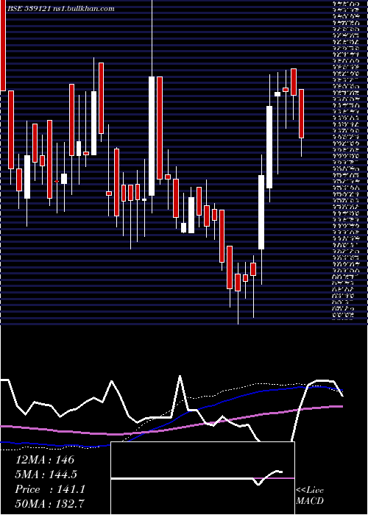The width and height of the screenshot is (368, 515).
Task: Click the 12MA : 146 value
Action: pyautogui.click(x=45, y=460)
